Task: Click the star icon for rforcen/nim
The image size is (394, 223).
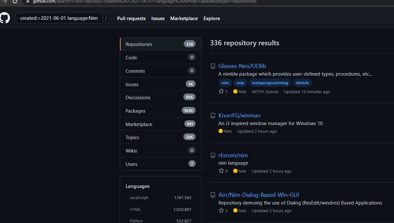Action: 221,171
